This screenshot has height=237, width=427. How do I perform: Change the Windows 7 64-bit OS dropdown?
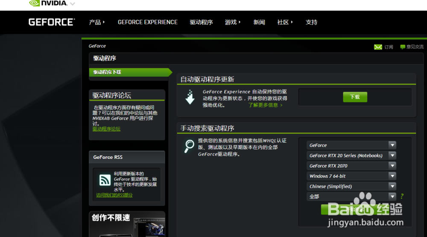click(351, 176)
